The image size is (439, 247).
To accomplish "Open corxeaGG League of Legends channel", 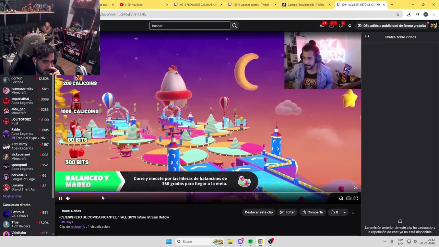I will (26, 177).
